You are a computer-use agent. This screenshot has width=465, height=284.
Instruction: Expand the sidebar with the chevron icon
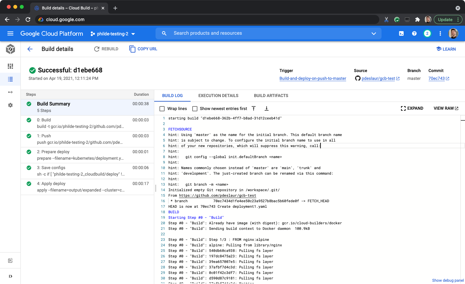pos(10,276)
